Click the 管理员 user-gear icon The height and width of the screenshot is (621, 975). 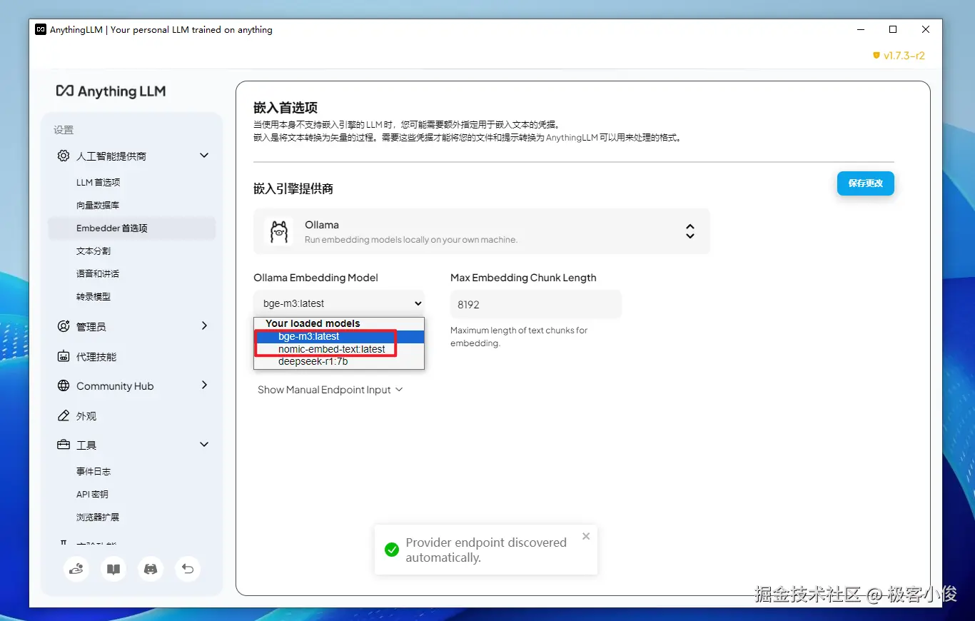(64, 326)
